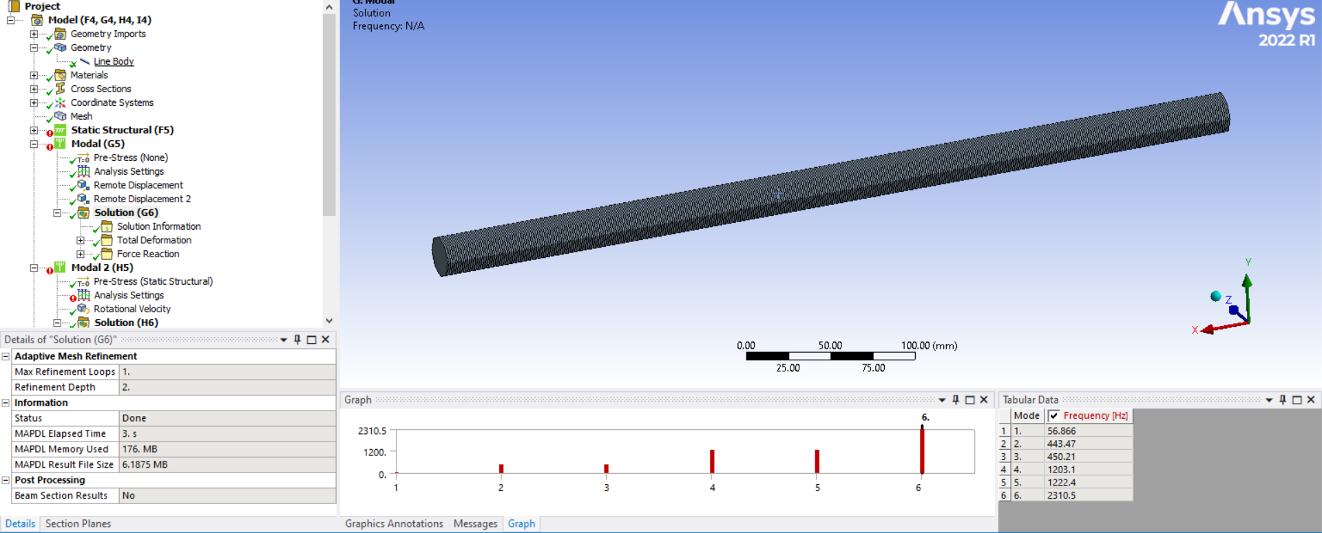Image resolution: width=1322 pixels, height=533 pixels.
Task: Select the Mesh icon in the tree
Action: pyautogui.click(x=60, y=116)
